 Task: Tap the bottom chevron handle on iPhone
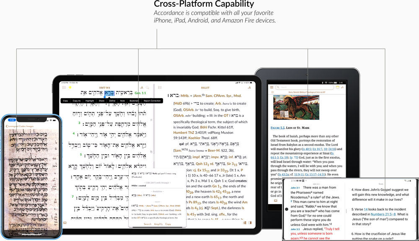point(31,231)
